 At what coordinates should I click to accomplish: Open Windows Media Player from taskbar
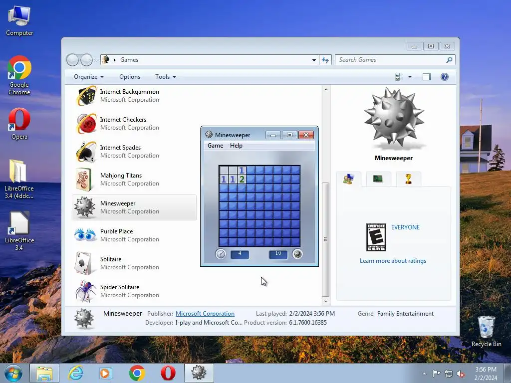click(x=105, y=373)
